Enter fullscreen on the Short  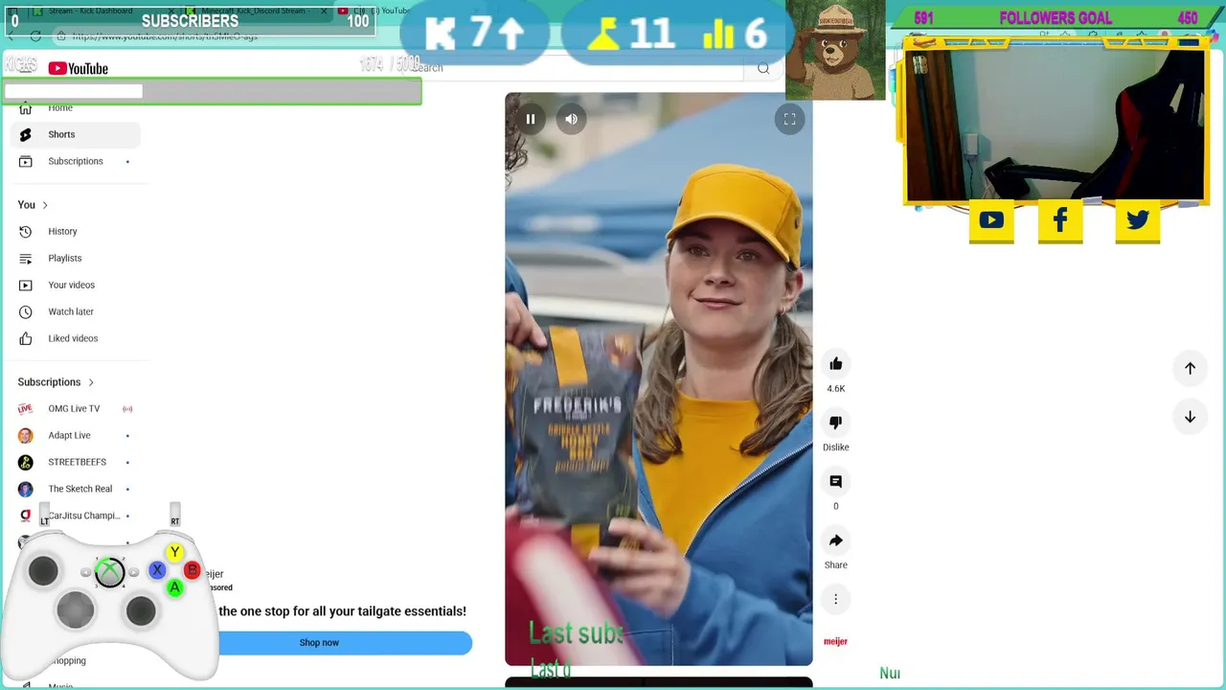(789, 119)
